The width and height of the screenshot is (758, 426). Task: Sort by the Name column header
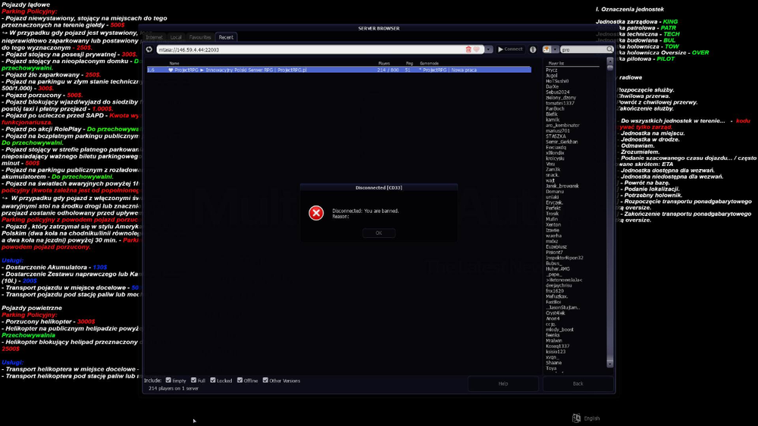coord(174,64)
